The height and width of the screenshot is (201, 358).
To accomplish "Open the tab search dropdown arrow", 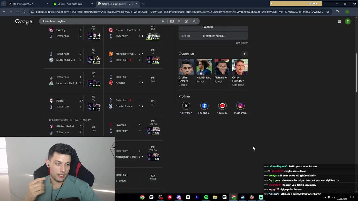I will click(x=4, y=4).
